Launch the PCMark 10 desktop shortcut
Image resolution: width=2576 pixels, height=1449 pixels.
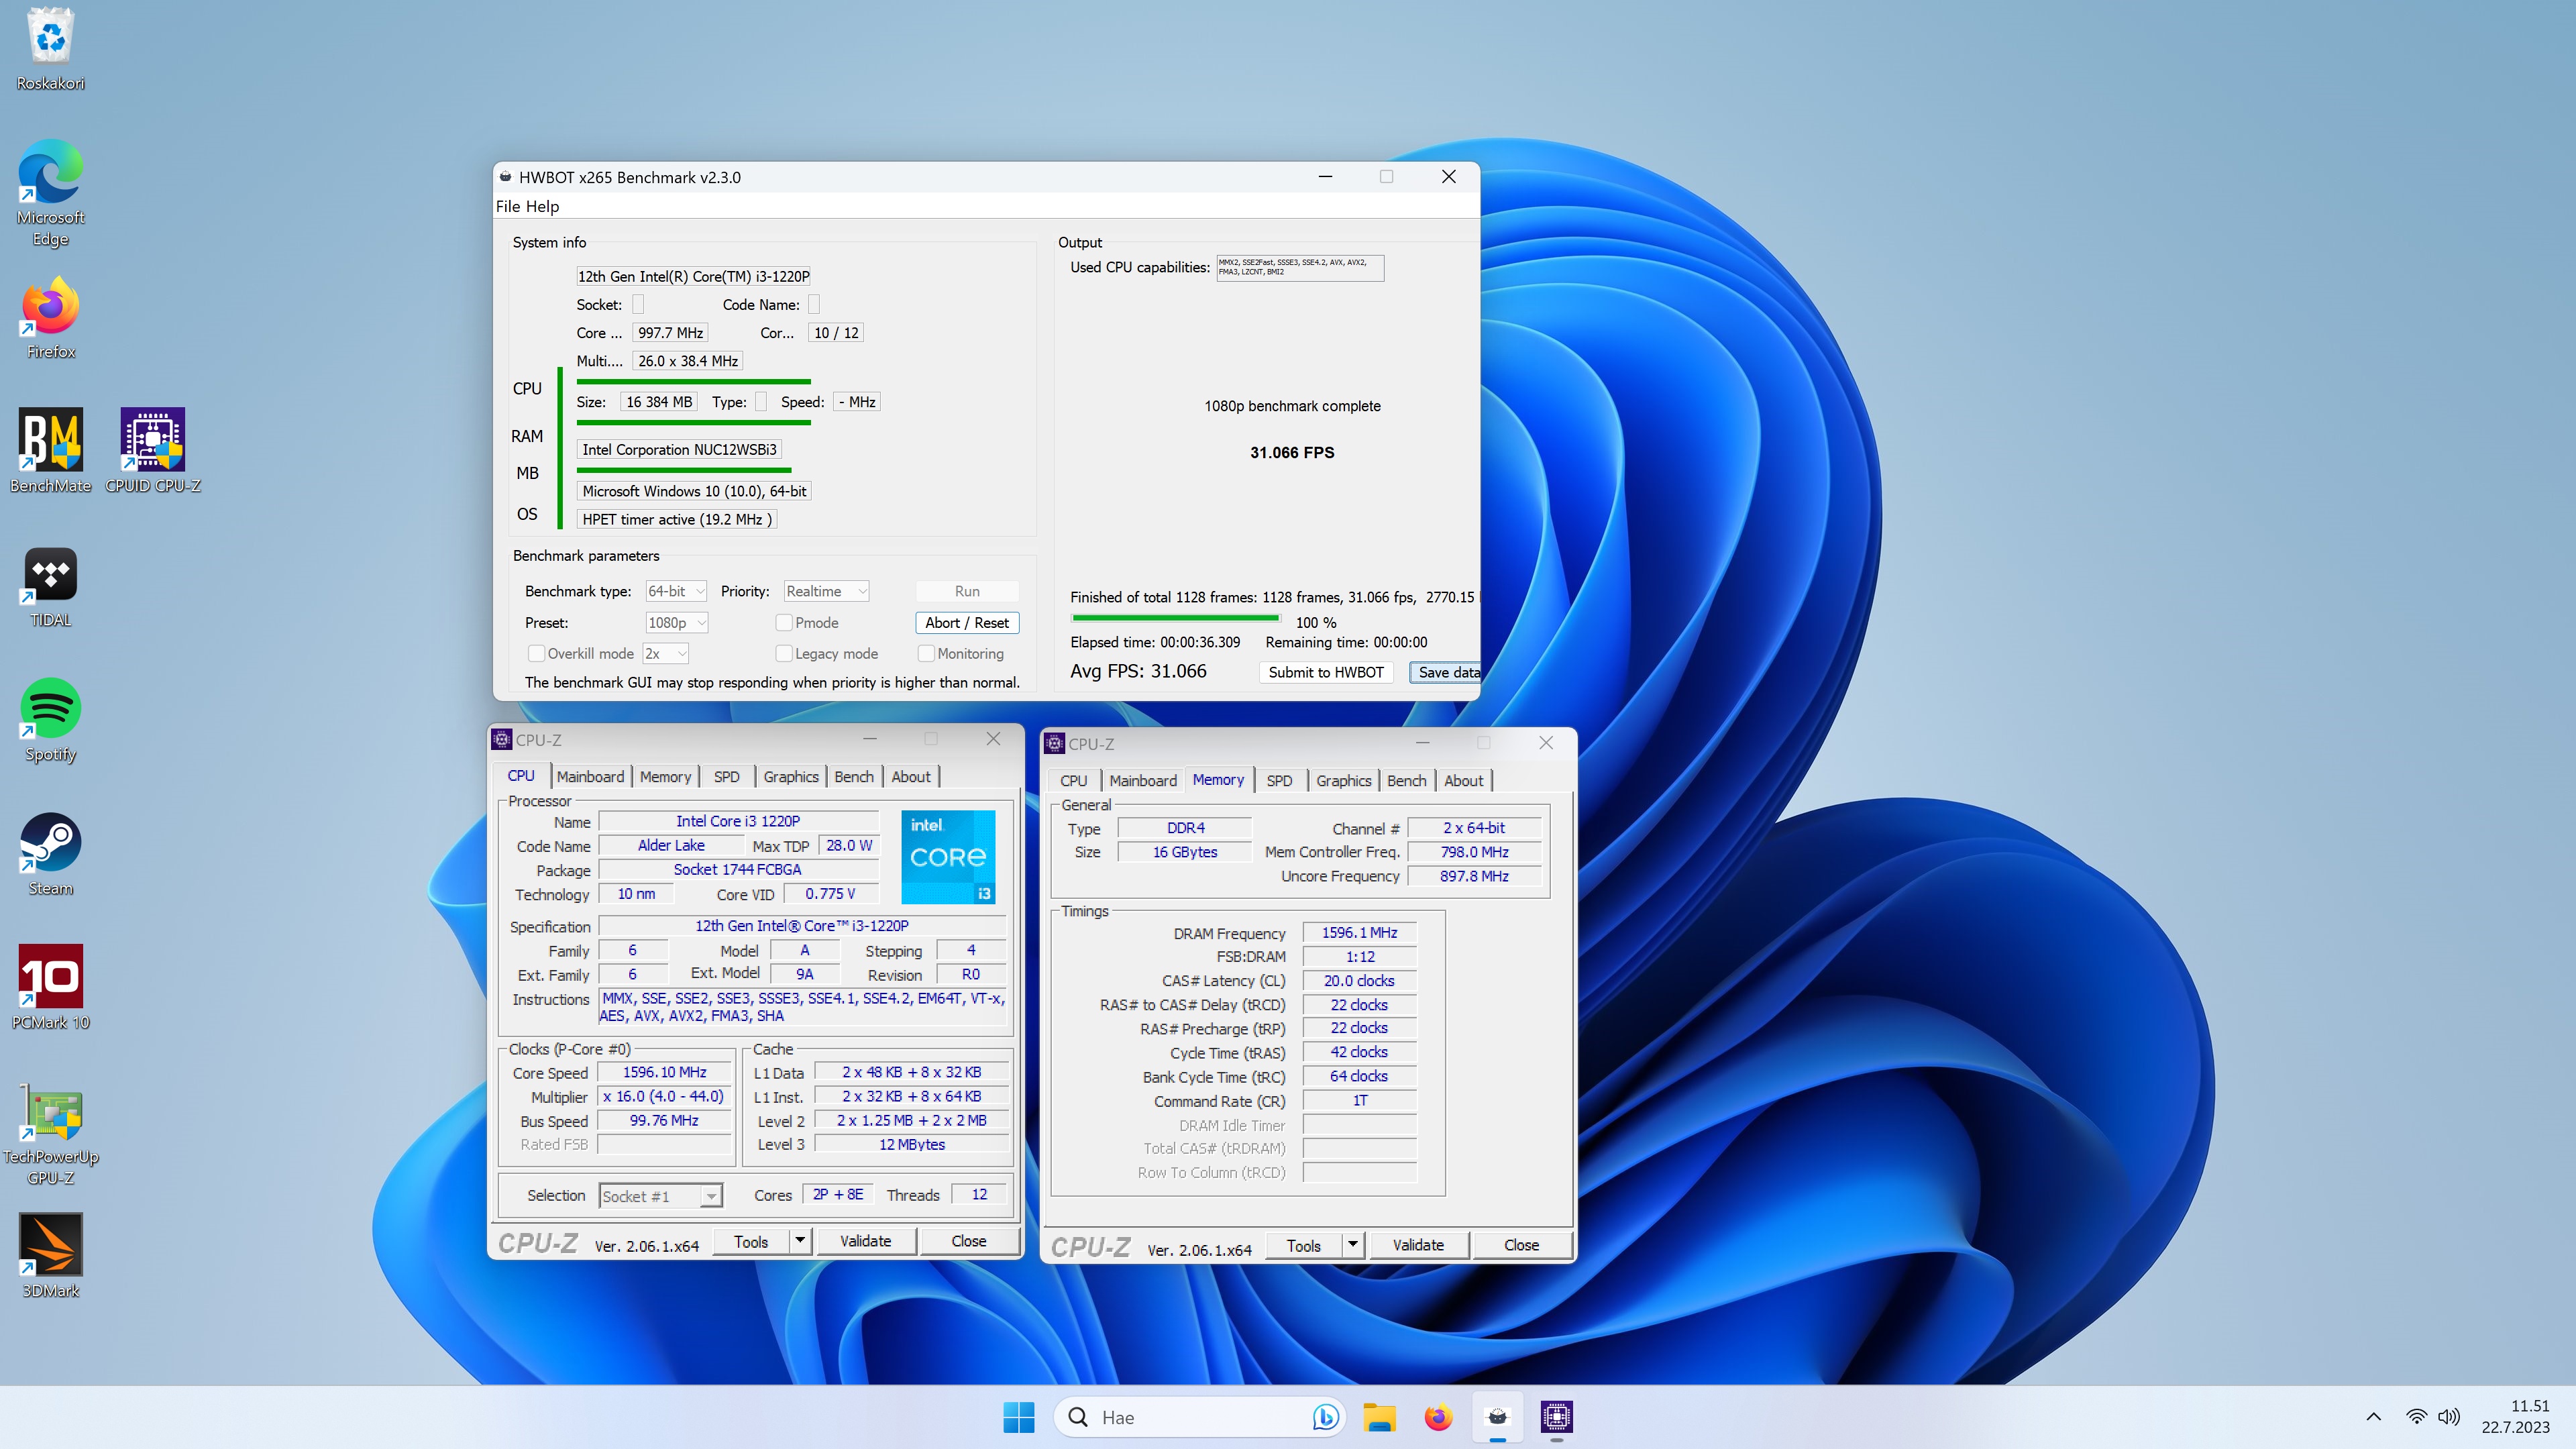50,988
